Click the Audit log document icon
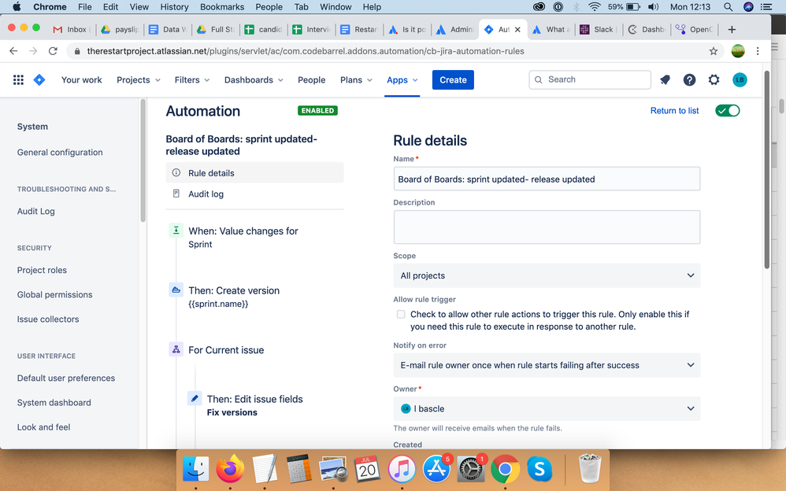The width and height of the screenshot is (786, 491). click(x=176, y=194)
